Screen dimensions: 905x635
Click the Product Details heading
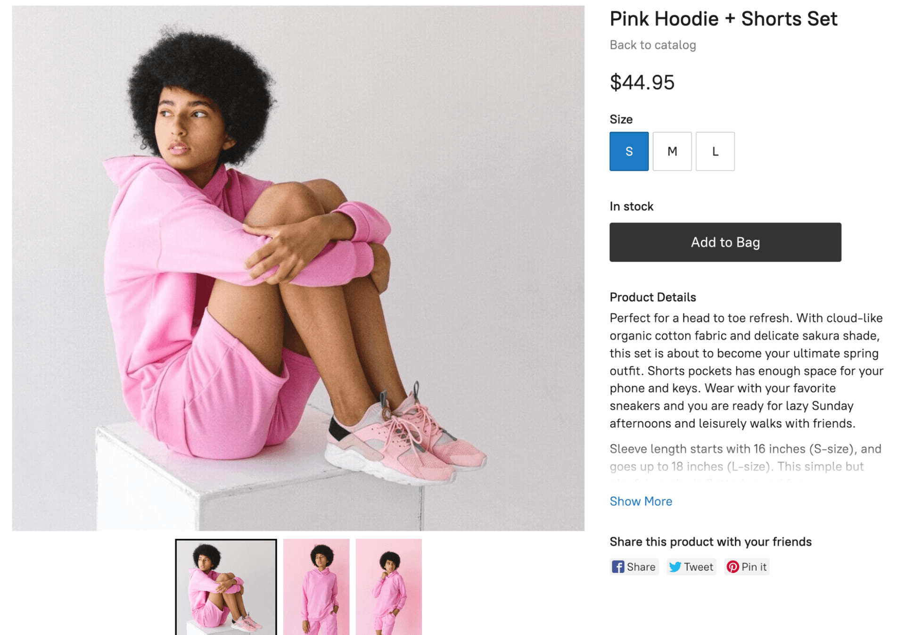652,297
